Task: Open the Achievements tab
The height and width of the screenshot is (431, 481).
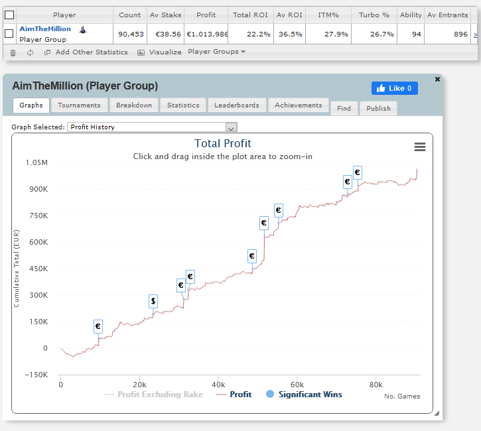Action: pos(299,105)
